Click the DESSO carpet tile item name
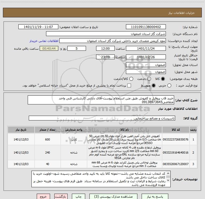 pos(125,139)
